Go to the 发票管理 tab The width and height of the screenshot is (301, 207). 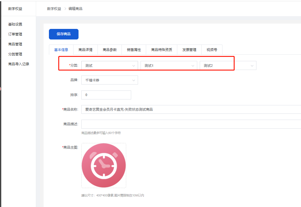189,50
